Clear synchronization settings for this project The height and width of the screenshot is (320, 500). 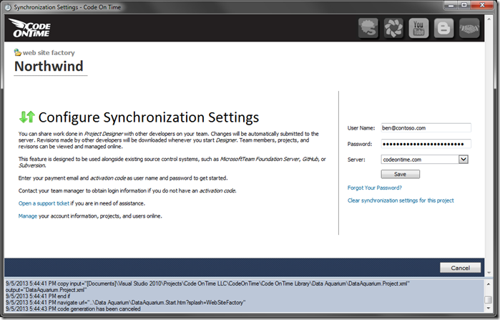click(401, 200)
